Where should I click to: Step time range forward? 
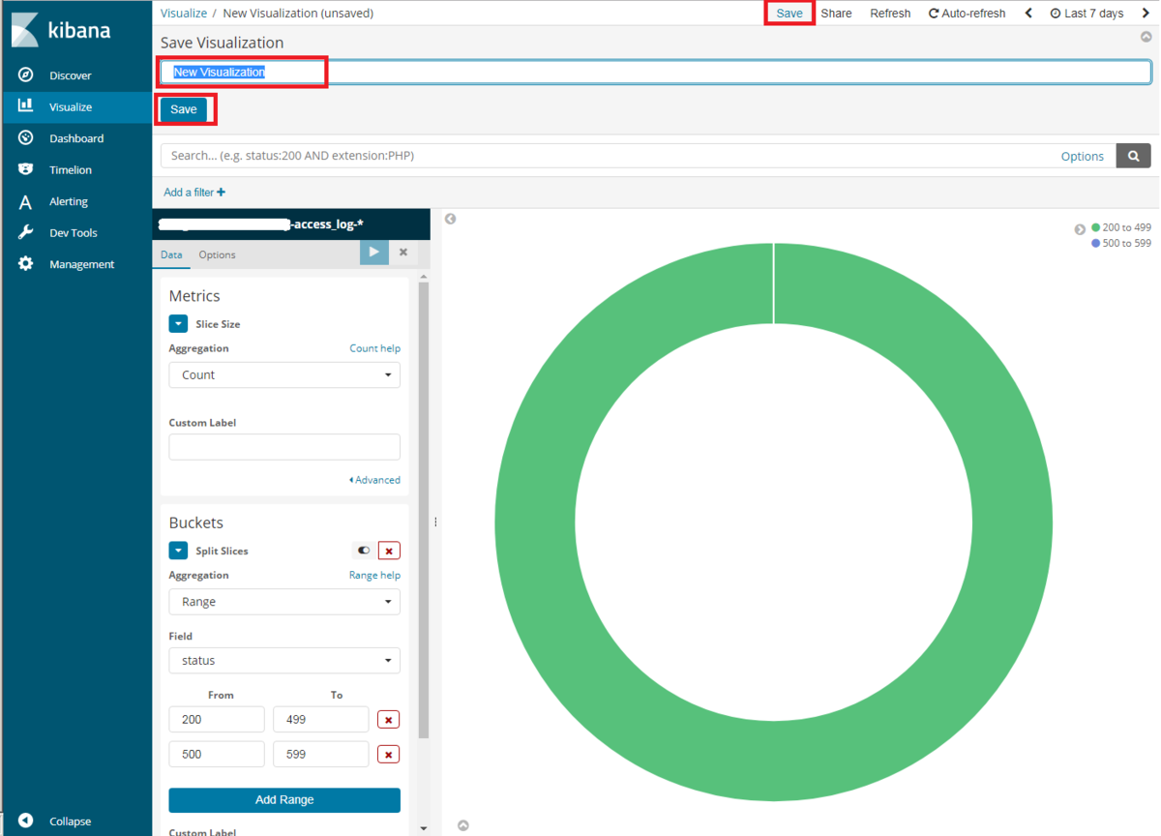[1146, 14]
